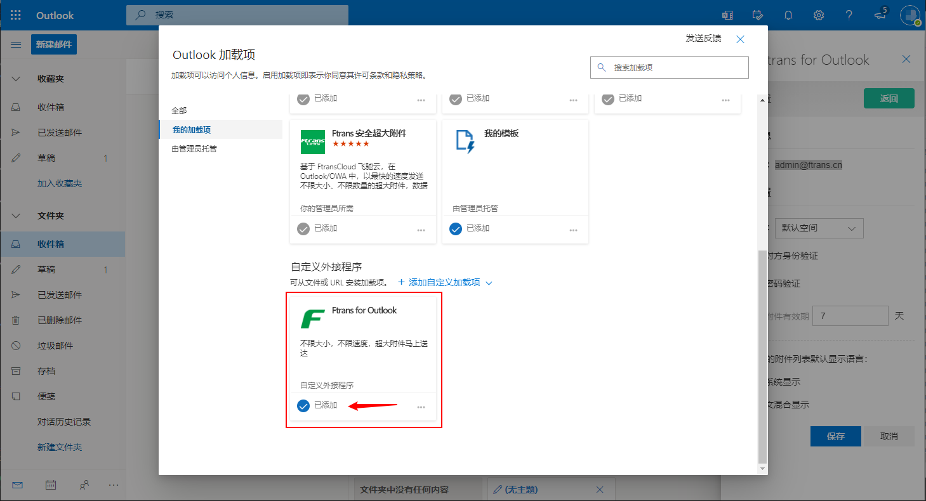Image resolution: width=926 pixels, height=501 pixels.
Task: Select the 全部 add-ins category
Action: point(180,110)
